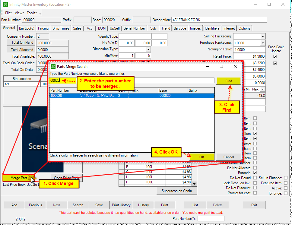Select price level H row

coord(155,177)
